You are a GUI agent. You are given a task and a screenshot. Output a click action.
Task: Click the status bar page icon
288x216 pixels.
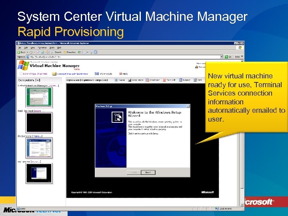coord(18,209)
